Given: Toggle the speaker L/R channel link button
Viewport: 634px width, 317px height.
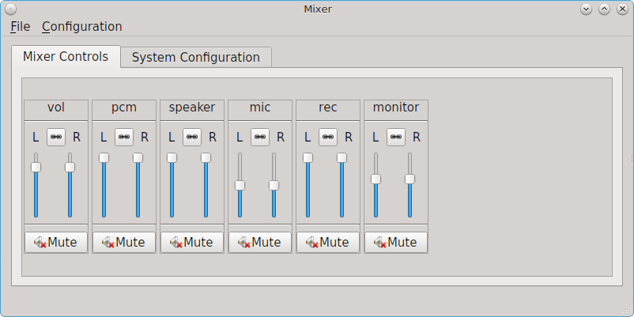Looking at the screenshot, I should pos(192,137).
